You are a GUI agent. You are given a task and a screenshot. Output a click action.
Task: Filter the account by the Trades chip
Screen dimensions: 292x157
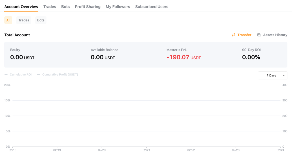coord(24,20)
